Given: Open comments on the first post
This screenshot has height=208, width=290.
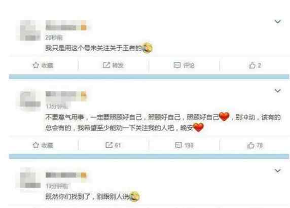Looking at the screenshot, I should (184, 65).
